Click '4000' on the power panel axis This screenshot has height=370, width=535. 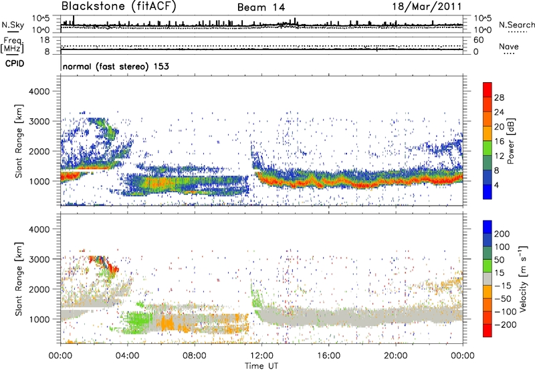tap(39, 91)
